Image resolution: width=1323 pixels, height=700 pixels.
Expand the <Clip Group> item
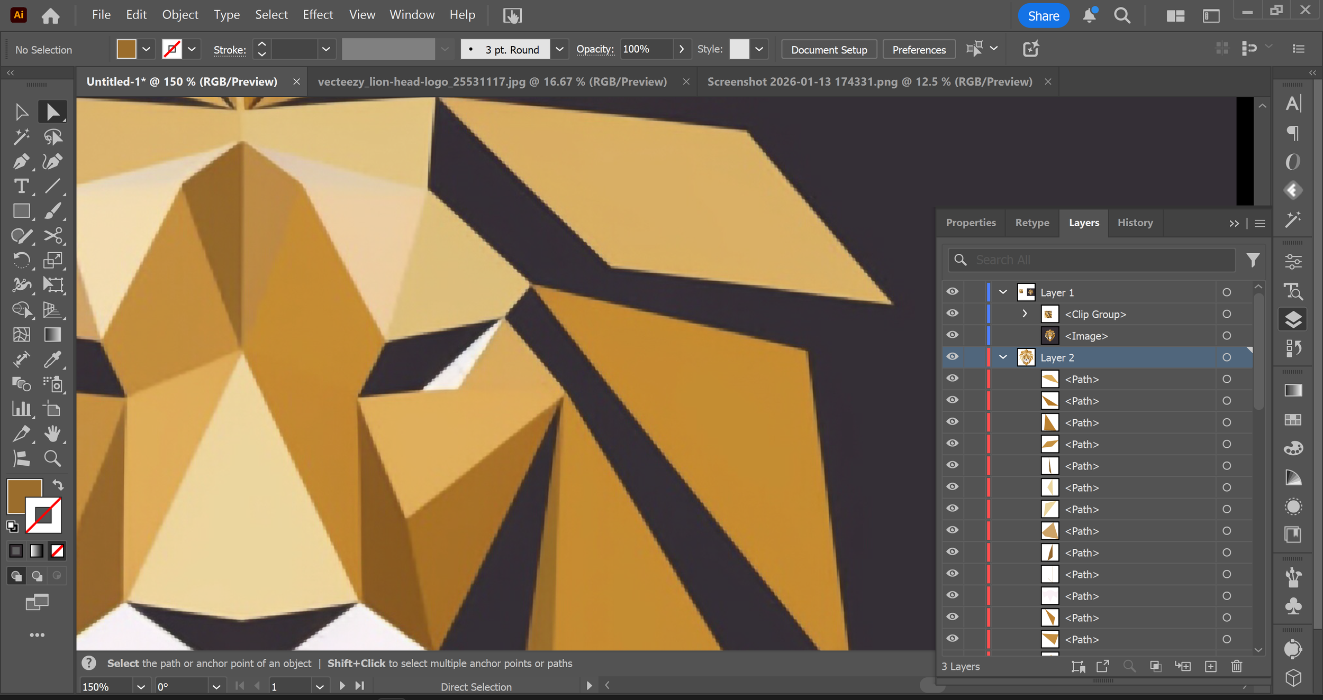coord(1024,314)
